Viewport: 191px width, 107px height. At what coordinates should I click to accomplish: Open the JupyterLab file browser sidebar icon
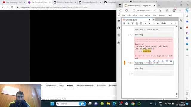click(119, 21)
